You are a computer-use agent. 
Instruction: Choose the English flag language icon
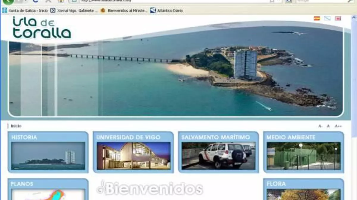coord(338,18)
